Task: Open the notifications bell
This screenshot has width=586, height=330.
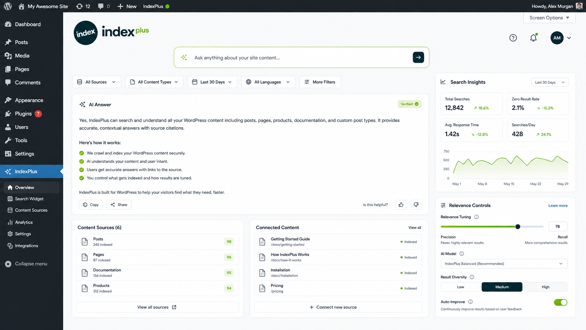Action: point(533,38)
